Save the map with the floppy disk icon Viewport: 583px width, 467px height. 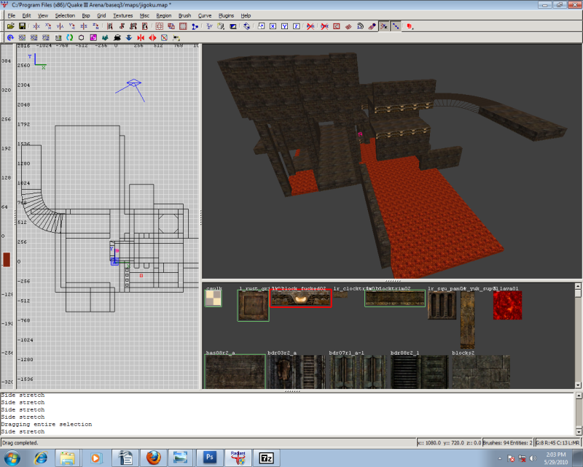[23, 26]
